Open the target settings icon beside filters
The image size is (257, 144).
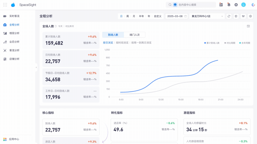(250, 16)
